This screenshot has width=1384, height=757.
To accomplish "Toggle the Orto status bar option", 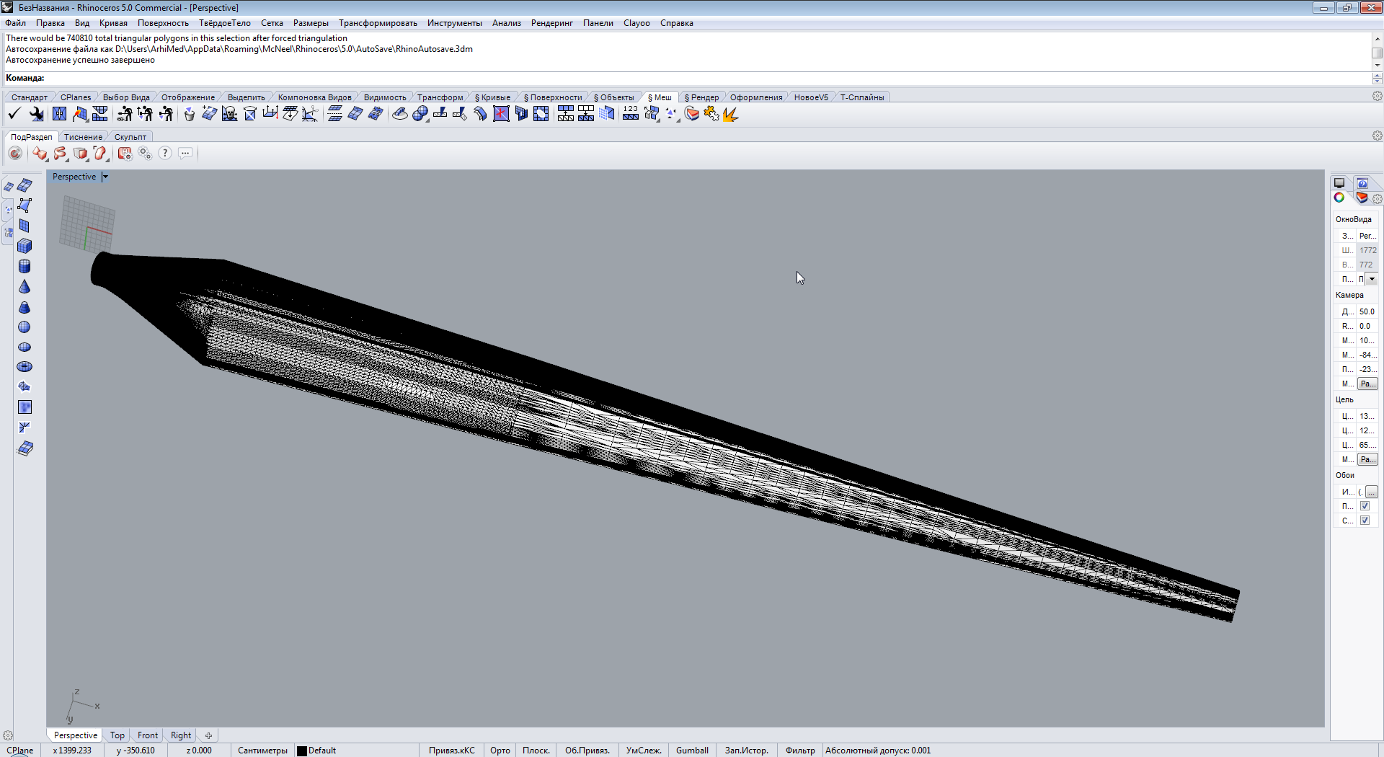I will (500, 751).
